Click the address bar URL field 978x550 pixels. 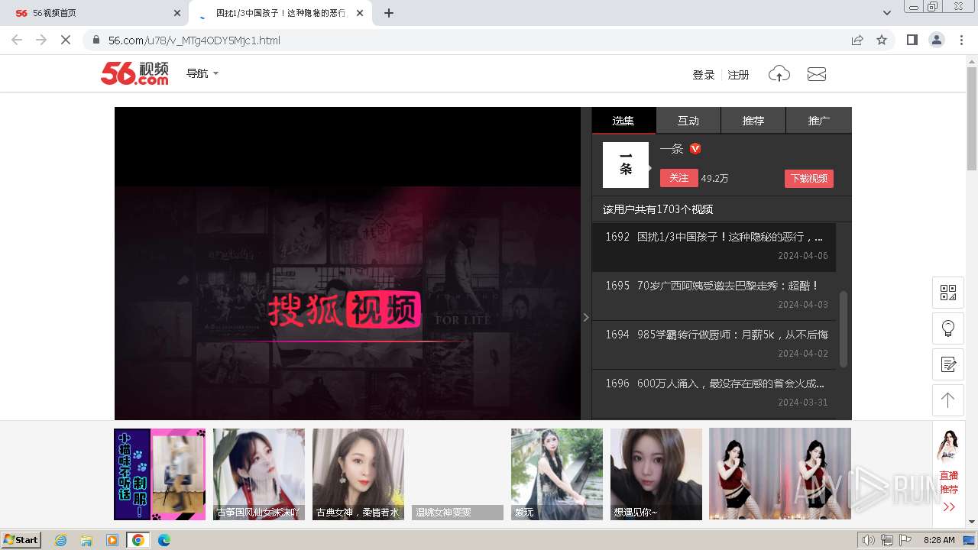(474, 40)
